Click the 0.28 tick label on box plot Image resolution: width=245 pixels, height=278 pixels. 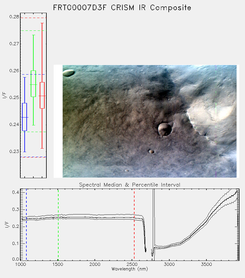[14, 17]
